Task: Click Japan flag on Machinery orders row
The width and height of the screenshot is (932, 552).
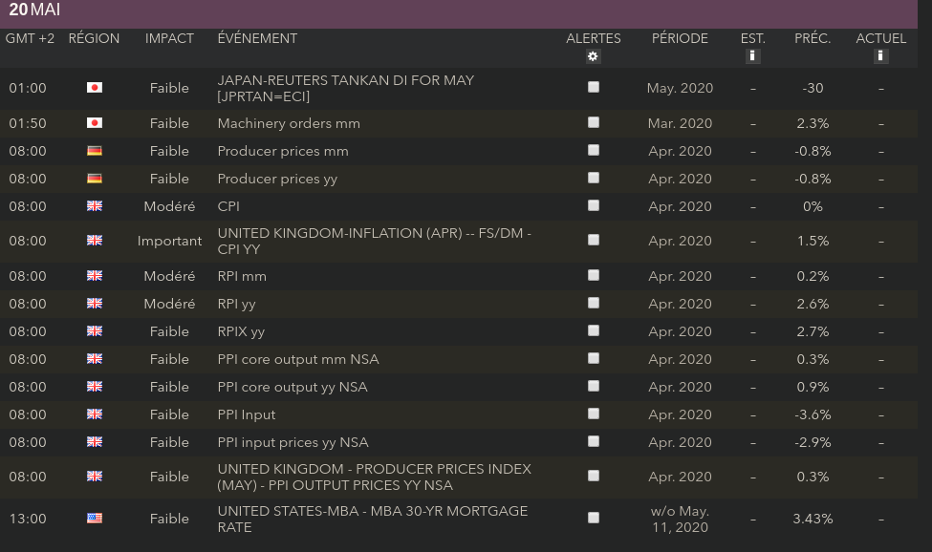Action: click(x=94, y=123)
